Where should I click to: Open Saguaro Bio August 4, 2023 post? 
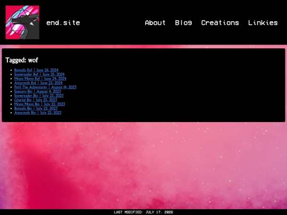[38, 91]
